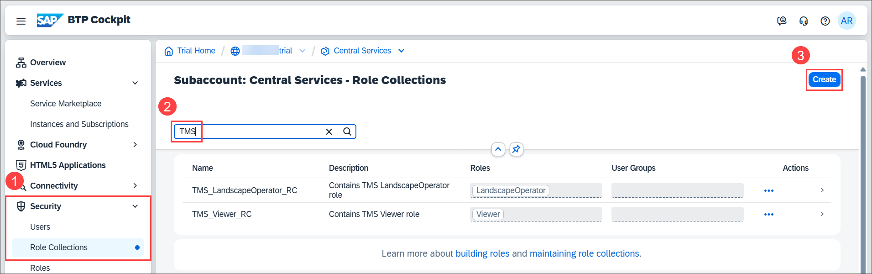872x274 pixels.
Task: Collapse the header with up arrow
Action: pos(498,149)
